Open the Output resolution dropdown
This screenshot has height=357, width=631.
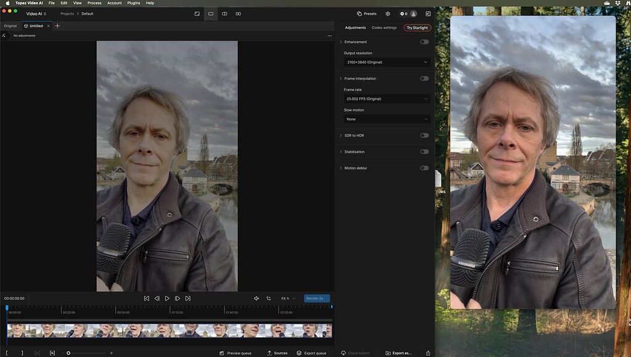[387, 62]
